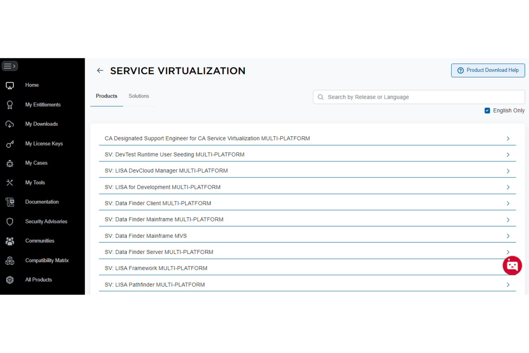Switch to the Products tab
This screenshot has width=529, height=353.
(x=107, y=96)
